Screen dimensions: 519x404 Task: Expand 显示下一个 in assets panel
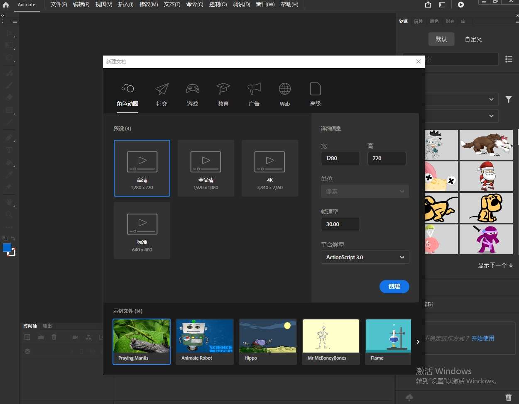pyautogui.click(x=495, y=265)
